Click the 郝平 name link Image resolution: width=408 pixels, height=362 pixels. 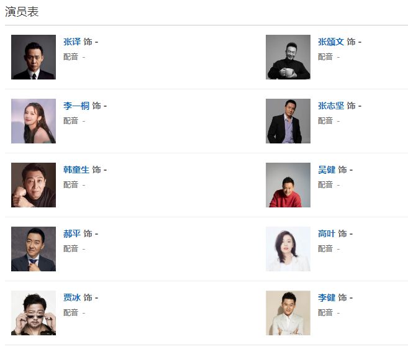(x=72, y=233)
